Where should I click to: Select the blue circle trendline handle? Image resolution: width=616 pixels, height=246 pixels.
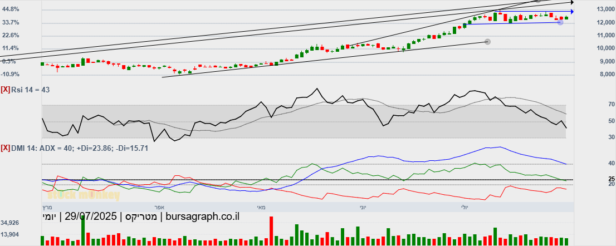[560, 22]
